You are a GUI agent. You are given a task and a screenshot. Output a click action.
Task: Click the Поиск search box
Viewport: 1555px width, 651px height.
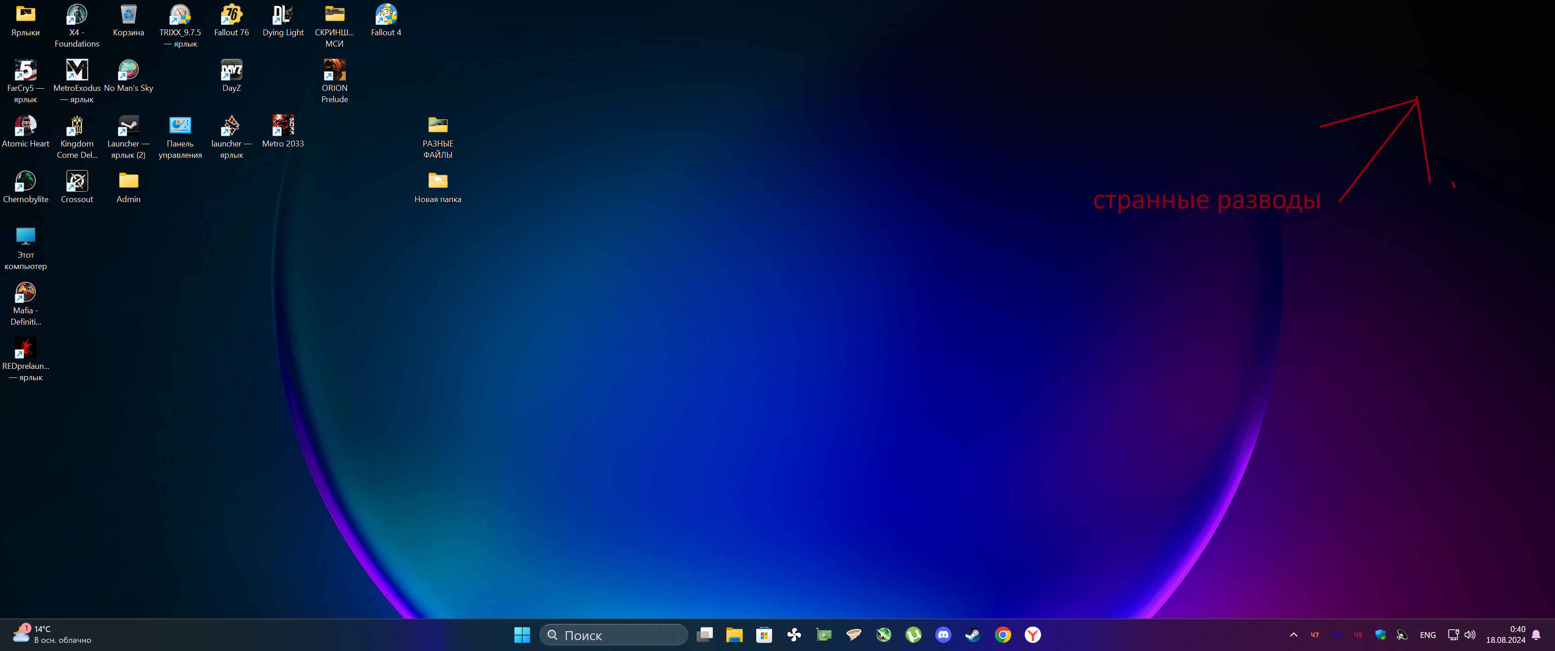613,635
